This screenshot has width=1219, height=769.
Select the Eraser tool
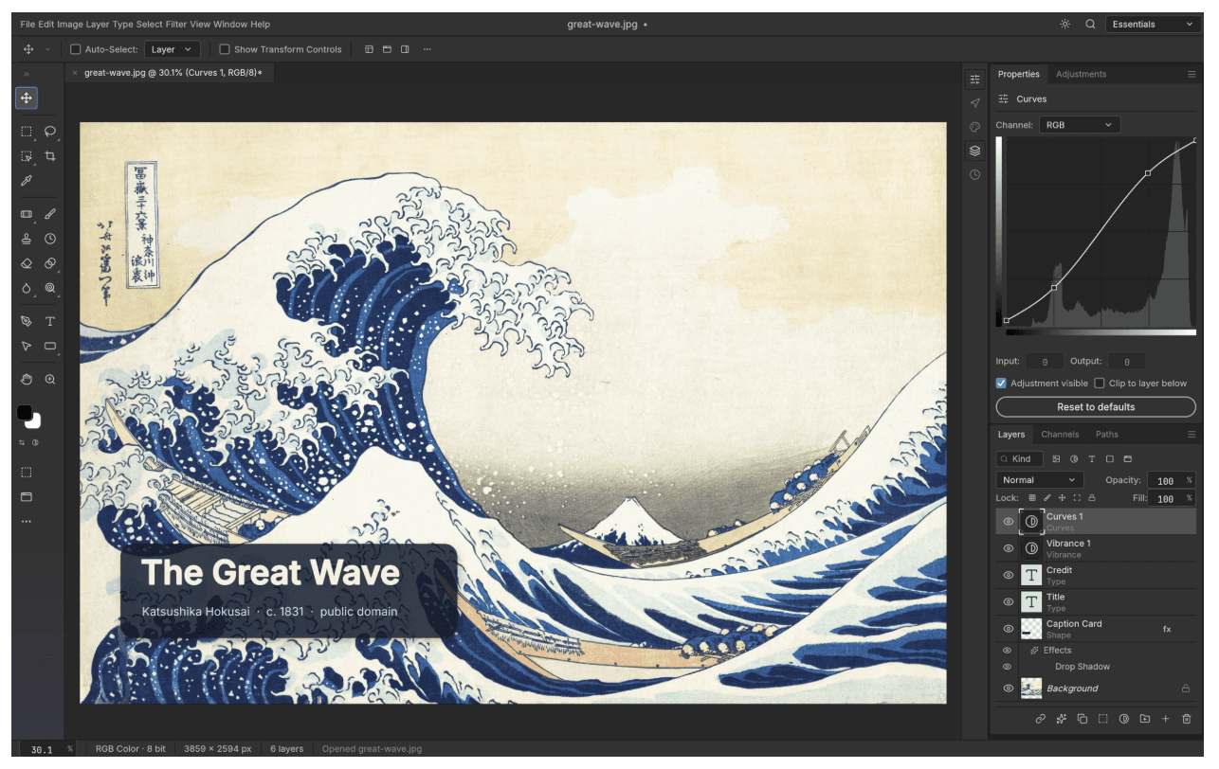coord(27,263)
